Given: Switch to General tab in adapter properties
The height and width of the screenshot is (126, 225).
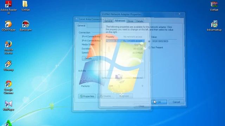Looking at the screenshot, I should point(108,21).
